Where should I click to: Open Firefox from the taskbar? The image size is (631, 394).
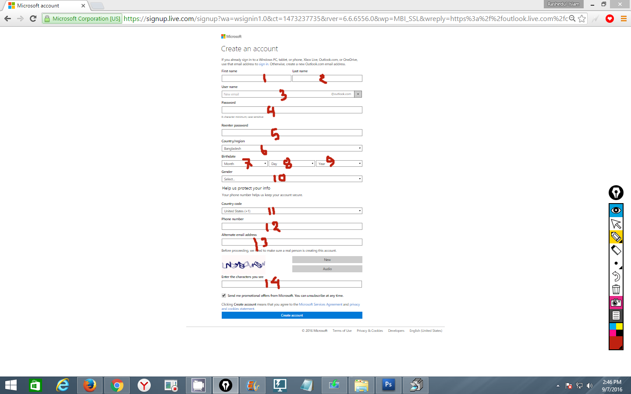[x=90, y=385]
